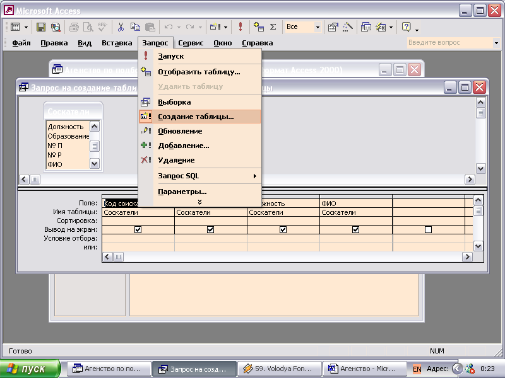Click the Cut scissors icon
505x378 pixels.
point(121,27)
